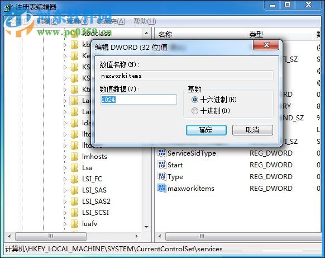This screenshot has width=325, height=258.
Task: Click REG_DWORD type of ServiceSidType row
Action: (x=271, y=153)
